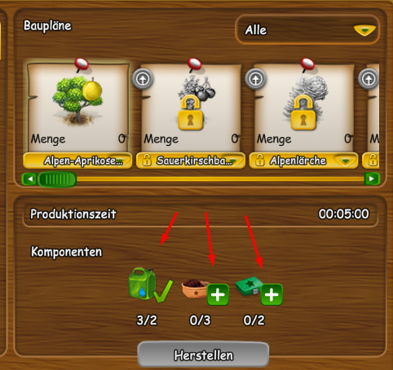Toggle the pin on Alpenlärche blueprint
The width and height of the screenshot is (393, 370).
coord(307,65)
